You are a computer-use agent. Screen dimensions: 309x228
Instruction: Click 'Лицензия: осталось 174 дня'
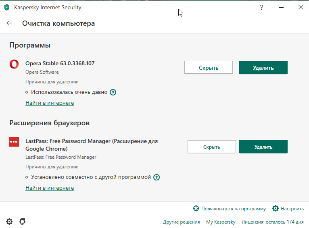coord(273,222)
